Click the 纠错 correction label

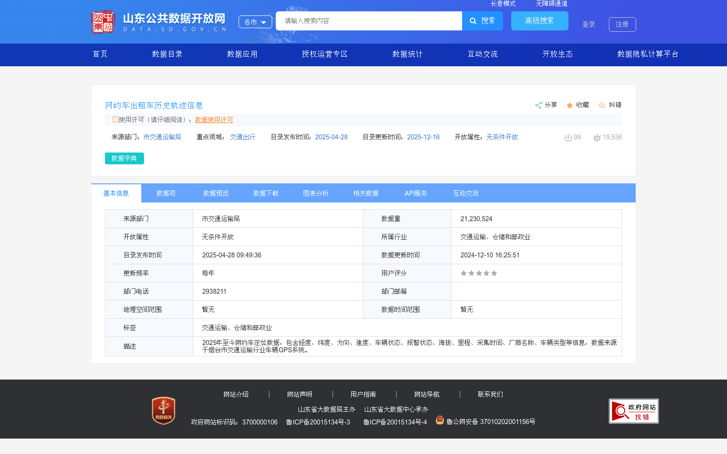click(615, 105)
